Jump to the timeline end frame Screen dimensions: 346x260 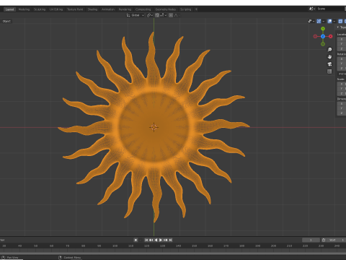[x=170, y=240]
